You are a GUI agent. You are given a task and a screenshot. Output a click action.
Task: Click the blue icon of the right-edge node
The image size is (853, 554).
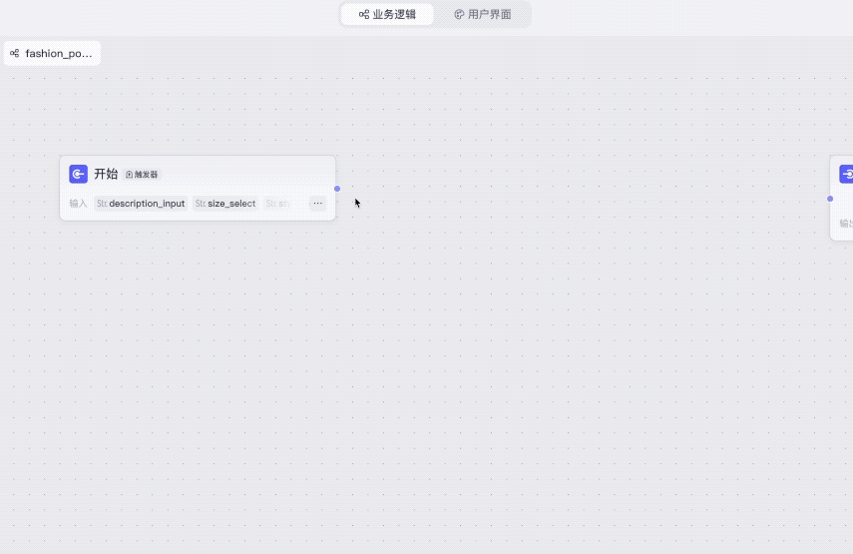[846, 174]
